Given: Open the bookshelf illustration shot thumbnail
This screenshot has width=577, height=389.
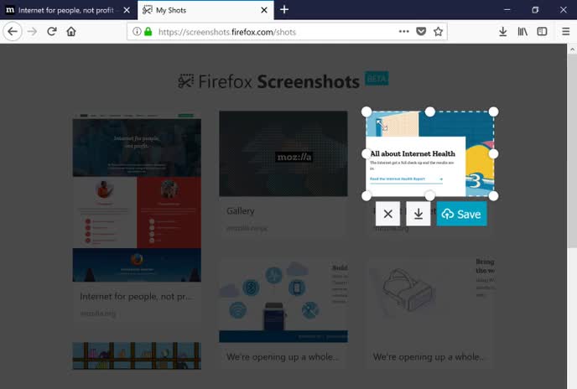Looking at the screenshot, I should tap(137, 355).
